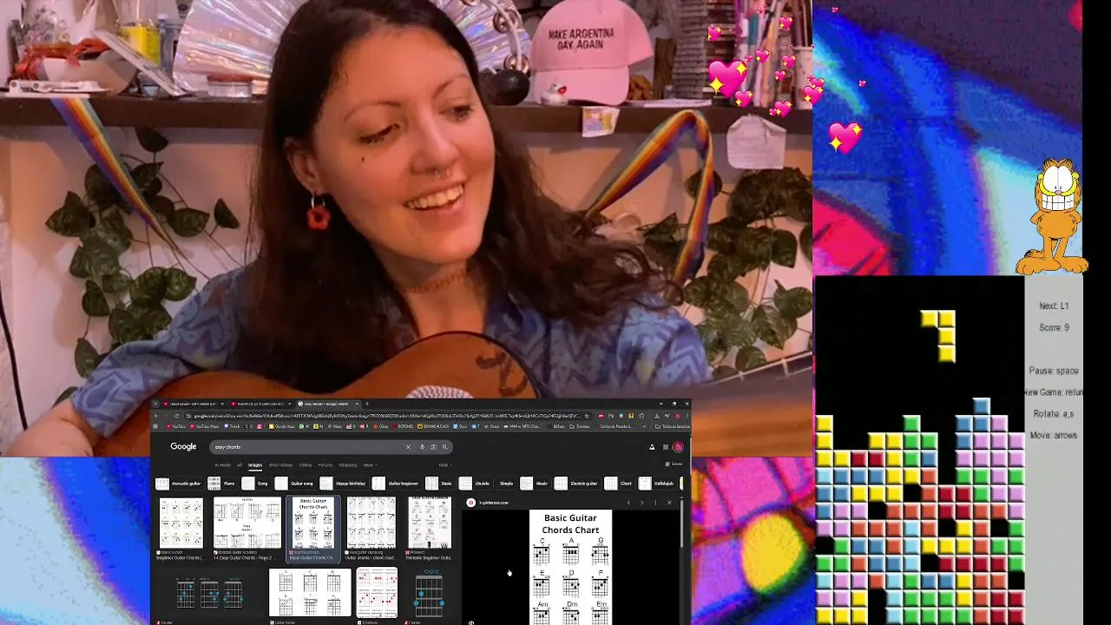Reload the Google search page
1111x625 pixels.
(x=176, y=416)
